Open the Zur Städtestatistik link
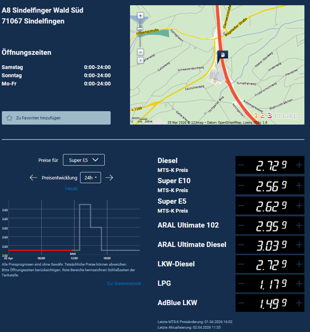The height and width of the screenshot is (332, 310). (x=124, y=284)
